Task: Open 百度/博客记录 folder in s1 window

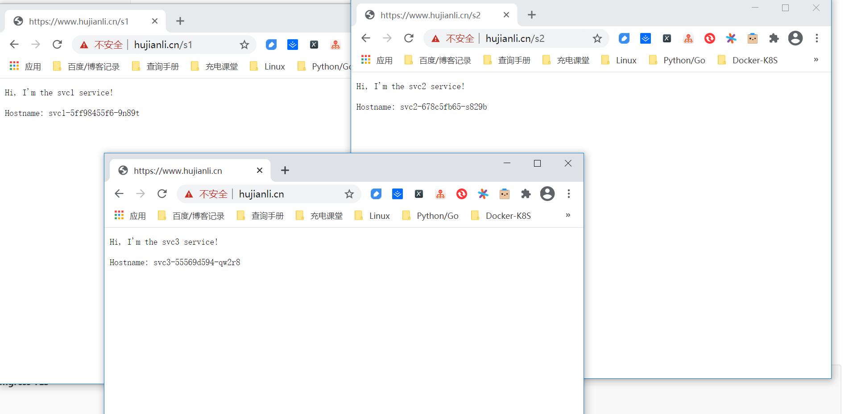Action: click(x=87, y=66)
